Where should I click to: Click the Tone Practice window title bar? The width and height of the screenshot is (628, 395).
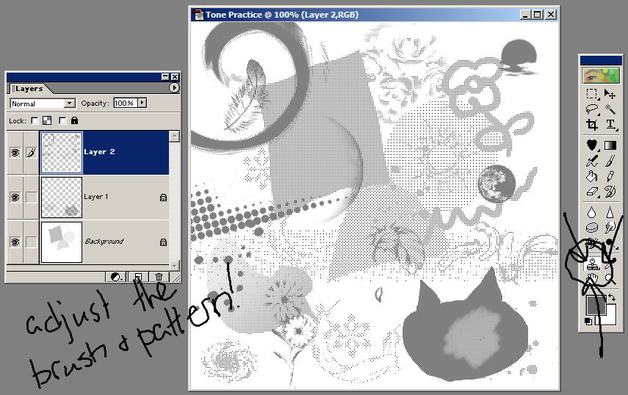tap(375, 15)
